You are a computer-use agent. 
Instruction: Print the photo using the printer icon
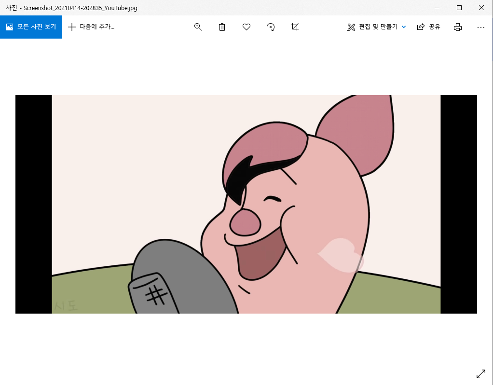pyautogui.click(x=458, y=27)
